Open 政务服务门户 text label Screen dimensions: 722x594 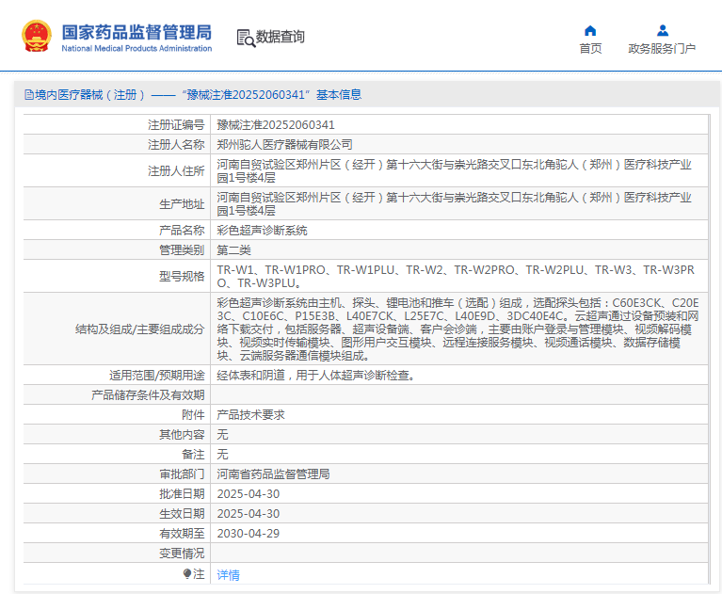[662, 49]
